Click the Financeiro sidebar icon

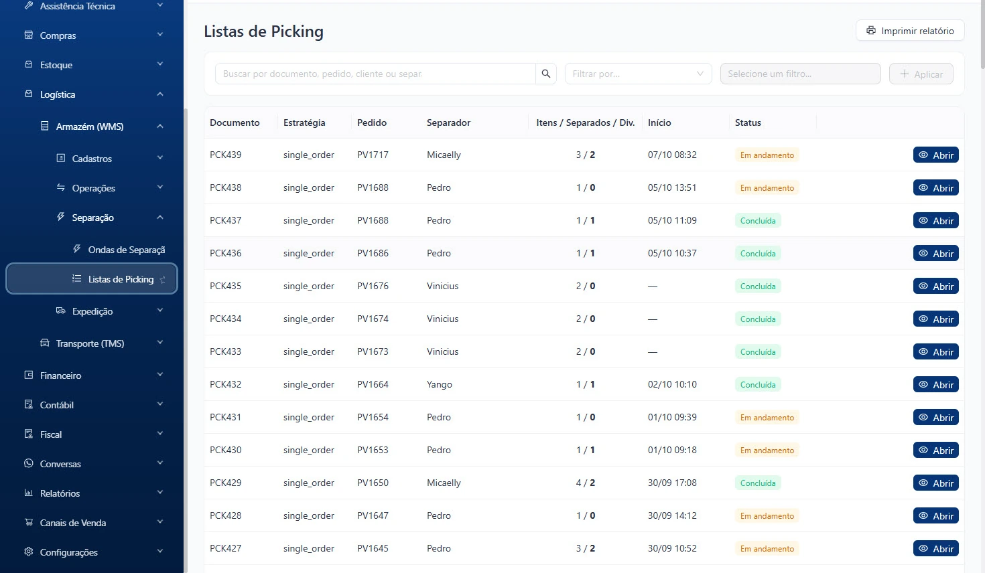pyautogui.click(x=29, y=375)
